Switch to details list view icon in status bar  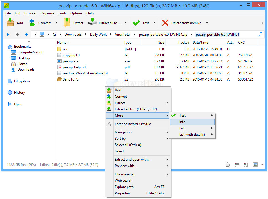pos(237,164)
